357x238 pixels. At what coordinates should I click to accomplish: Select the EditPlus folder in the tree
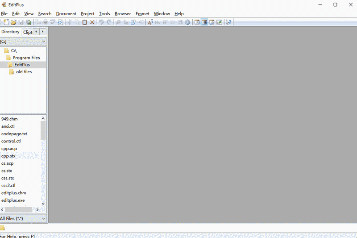click(x=22, y=65)
